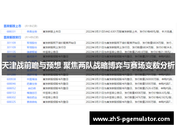Viewport: 177px width, 128px height.
Task: Open stock code link 600938
Action: (11, 79)
